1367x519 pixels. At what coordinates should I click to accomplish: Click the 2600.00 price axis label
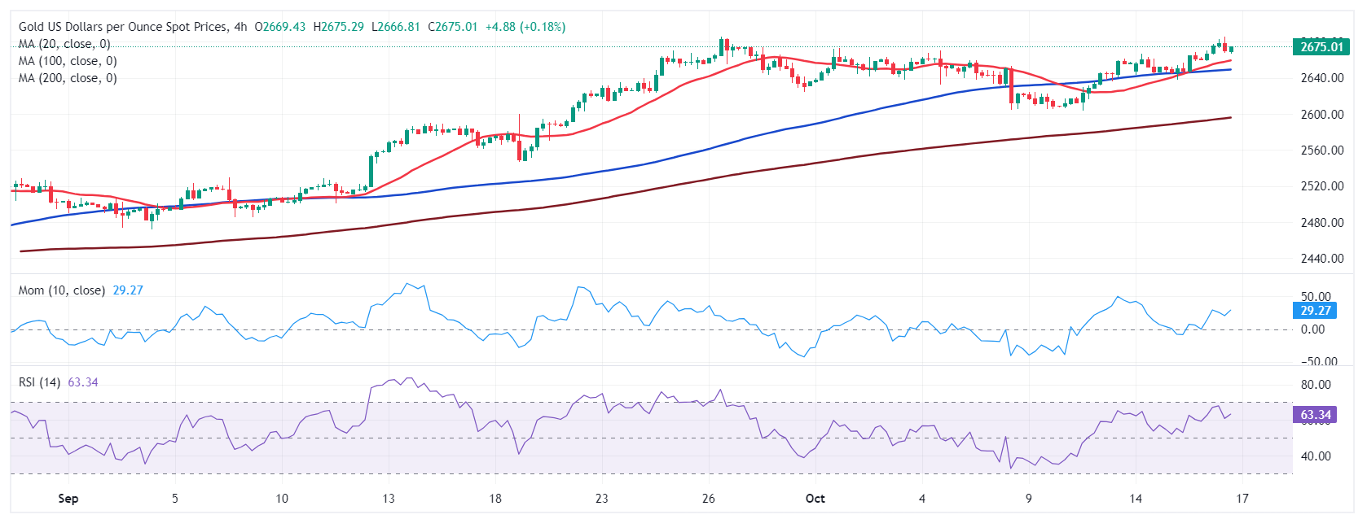coord(1322,115)
